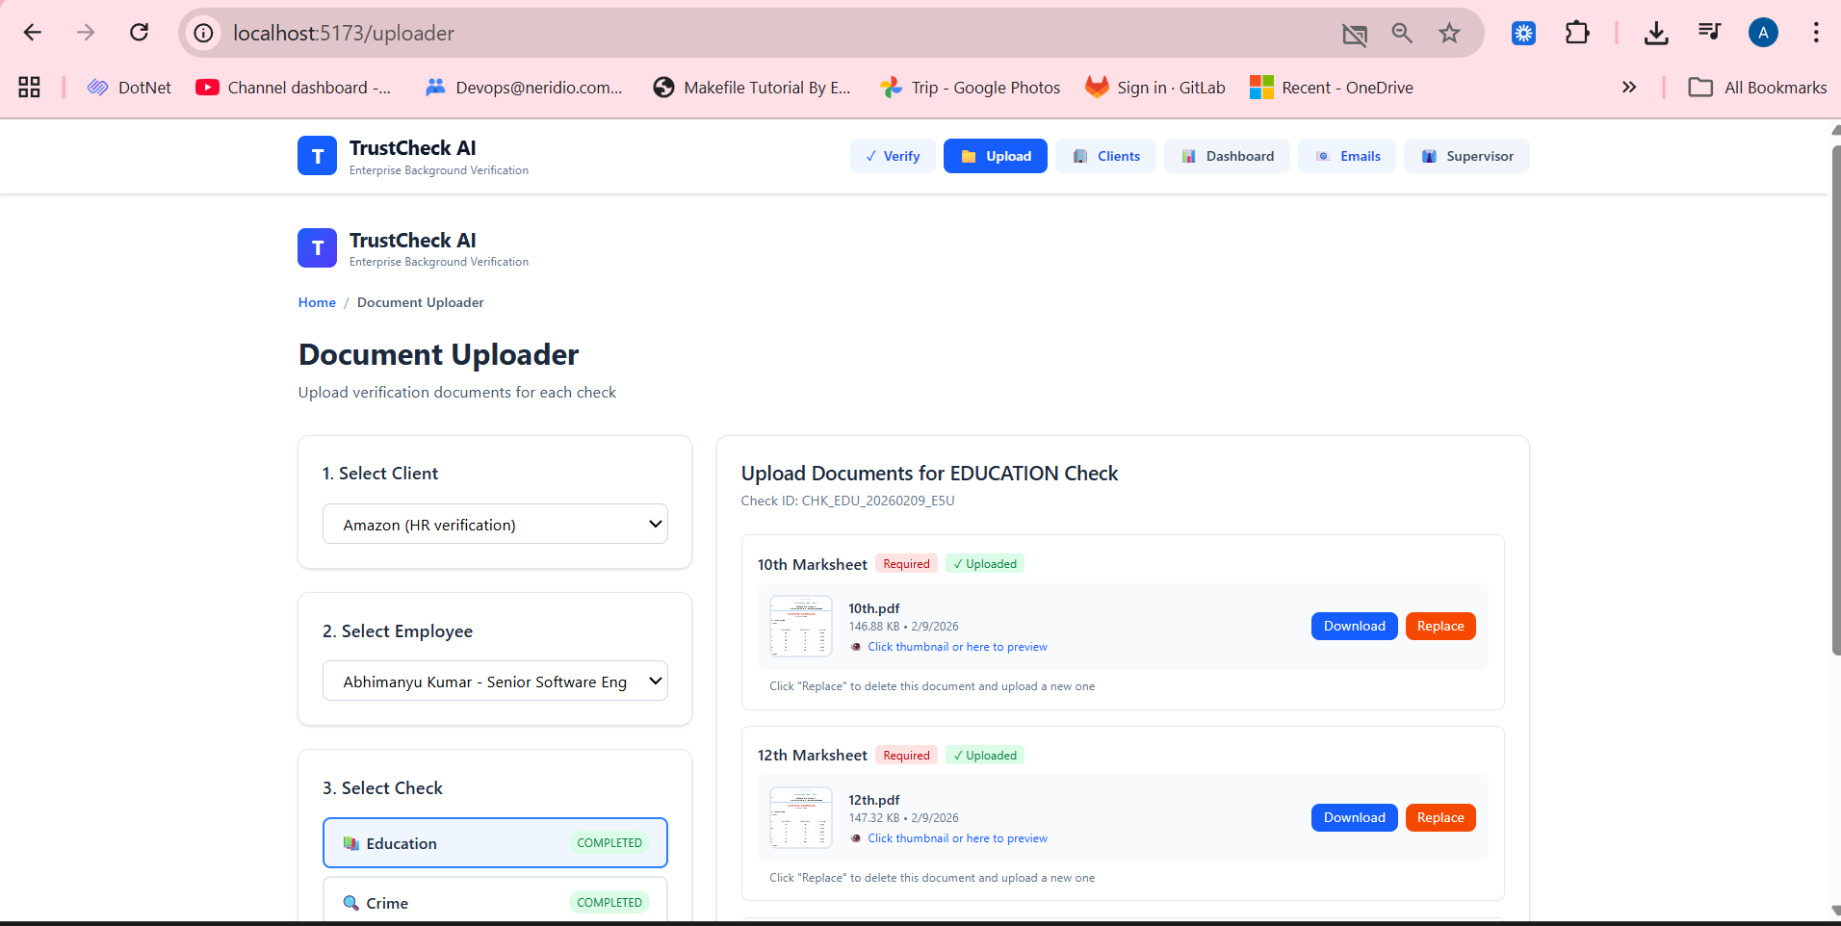Screen dimensions: 1841x926
Task: Open the DotNet bookmark
Action: 129,88
